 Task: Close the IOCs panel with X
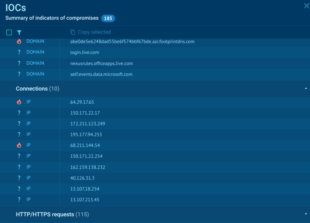[x=306, y=6]
